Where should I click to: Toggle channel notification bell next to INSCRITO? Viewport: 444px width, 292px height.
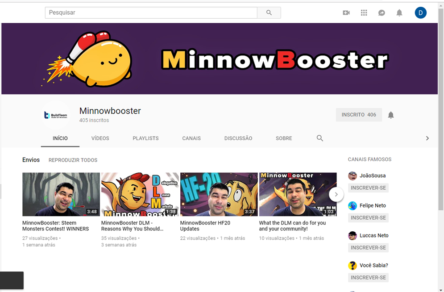click(391, 115)
